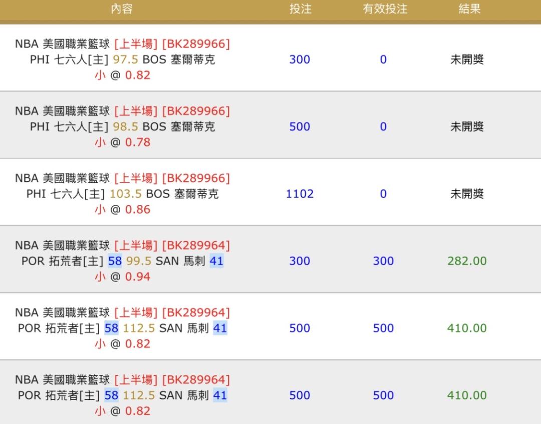541x424 pixels.
Task: Click the 內容 column header
Action: coord(122,9)
